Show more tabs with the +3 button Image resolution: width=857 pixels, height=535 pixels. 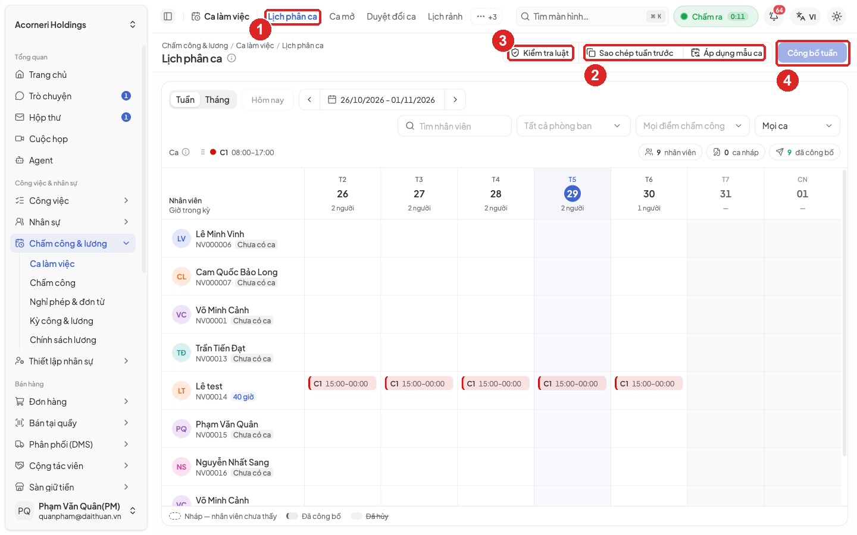point(487,17)
